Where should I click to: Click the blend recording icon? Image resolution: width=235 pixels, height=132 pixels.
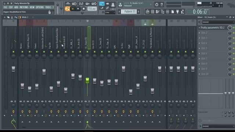[x=87, y=4]
